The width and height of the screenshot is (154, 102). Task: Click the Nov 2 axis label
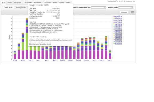point(31,60)
